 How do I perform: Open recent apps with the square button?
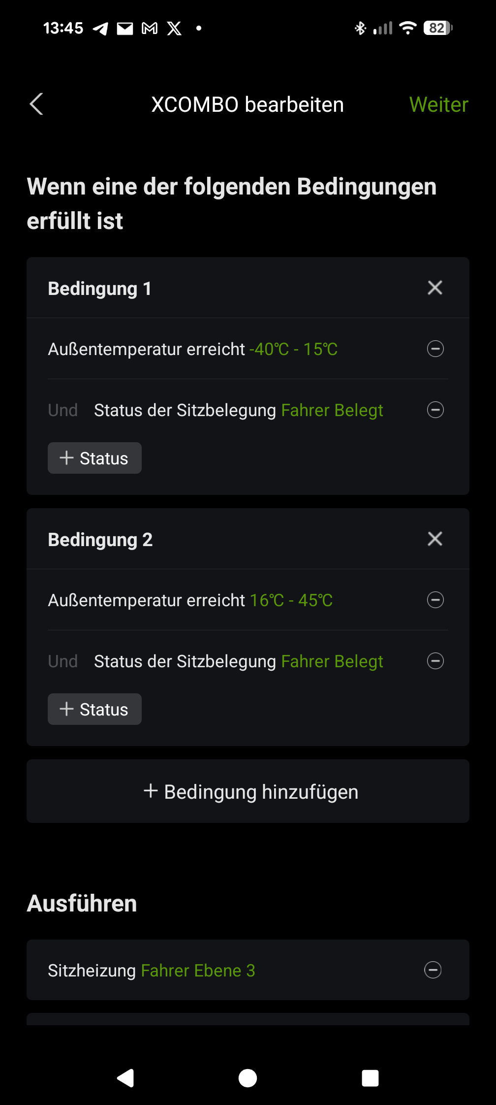point(370,1078)
